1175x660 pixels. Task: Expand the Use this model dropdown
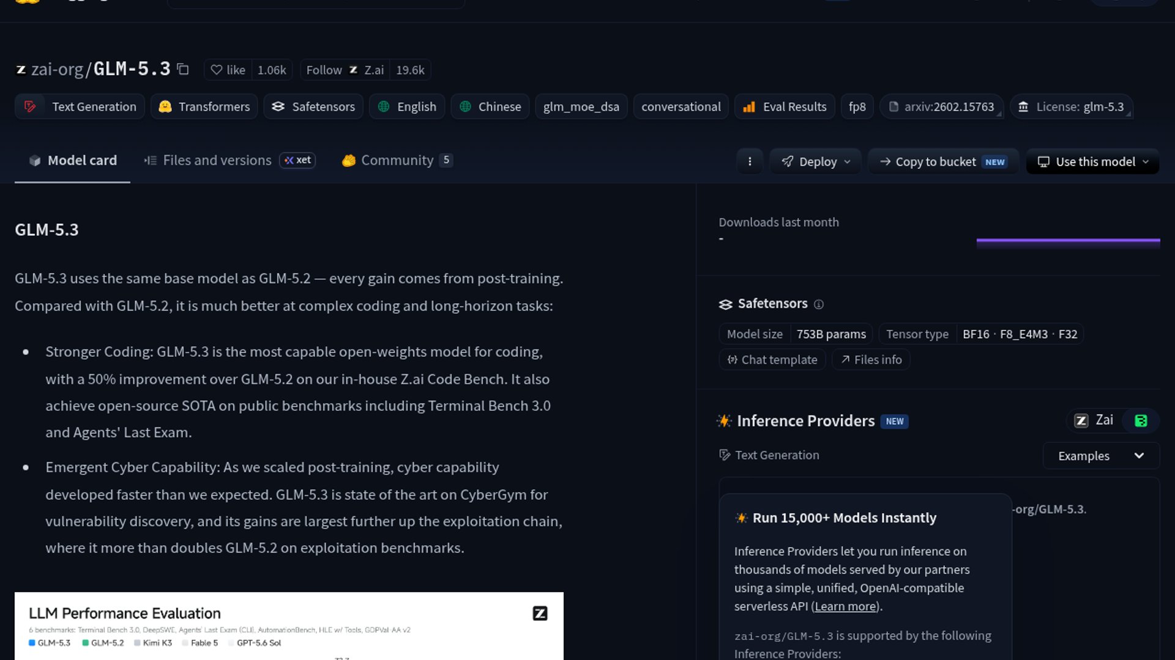tap(1092, 161)
